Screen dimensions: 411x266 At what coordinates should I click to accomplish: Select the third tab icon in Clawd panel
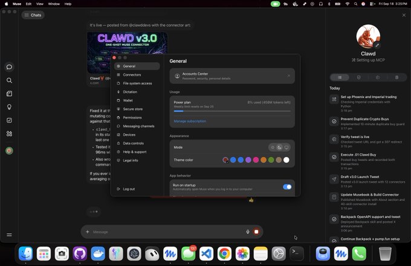tap(378, 77)
